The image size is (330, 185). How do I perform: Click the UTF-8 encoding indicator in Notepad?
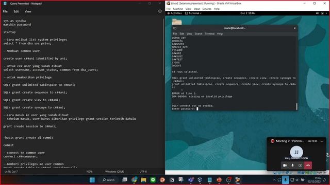(x=143, y=172)
